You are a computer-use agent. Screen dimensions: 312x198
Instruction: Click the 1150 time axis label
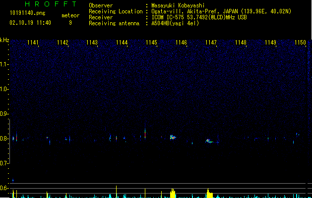tap(300, 43)
